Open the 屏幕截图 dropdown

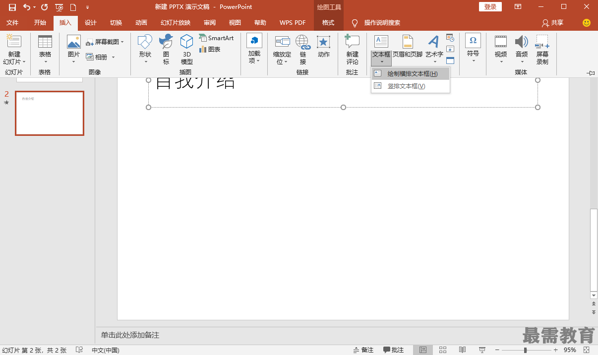[105, 42]
